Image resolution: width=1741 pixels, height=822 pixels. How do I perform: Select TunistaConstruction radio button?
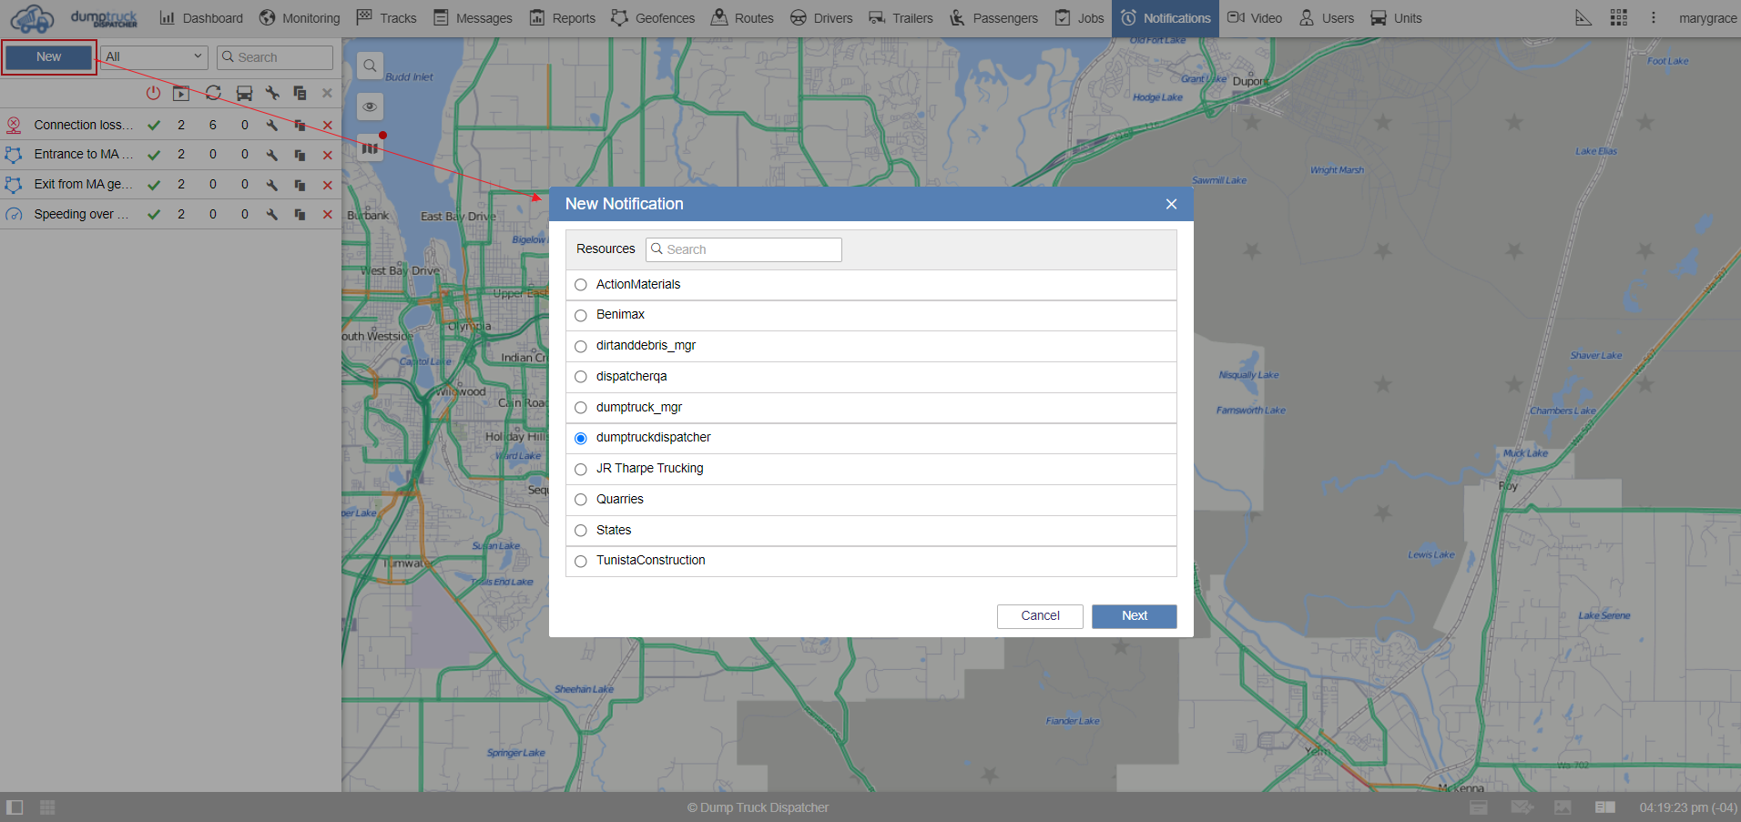pos(581,561)
